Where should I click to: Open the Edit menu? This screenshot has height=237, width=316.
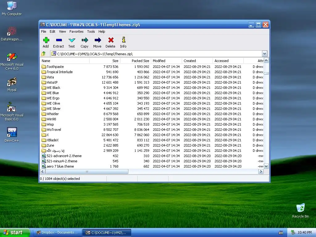click(52, 31)
